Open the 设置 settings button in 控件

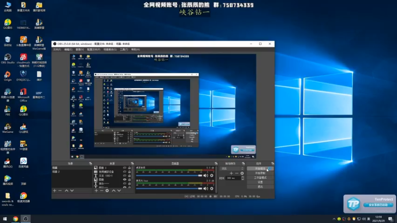point(260,182)
